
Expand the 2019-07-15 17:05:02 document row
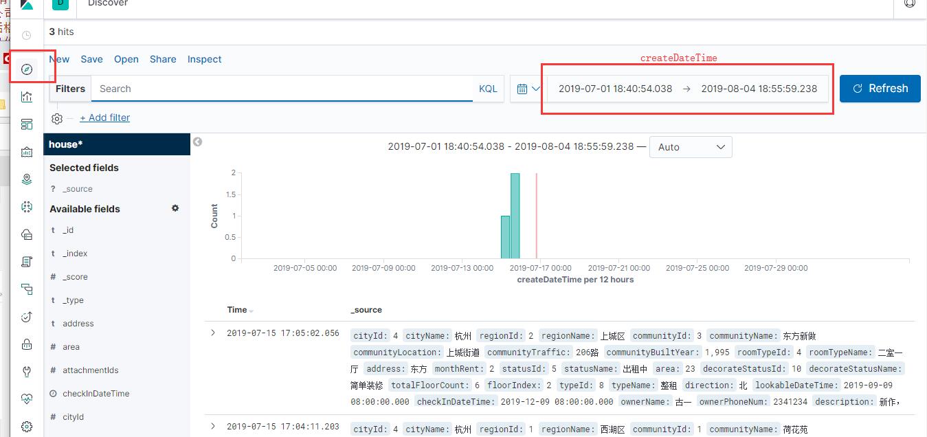[213, 333]
